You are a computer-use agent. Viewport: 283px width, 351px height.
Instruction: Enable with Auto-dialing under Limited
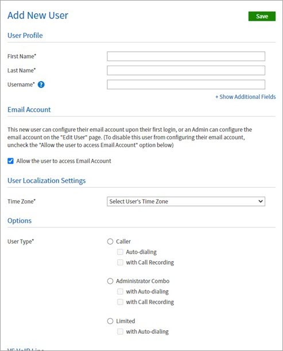click(120, 331)
